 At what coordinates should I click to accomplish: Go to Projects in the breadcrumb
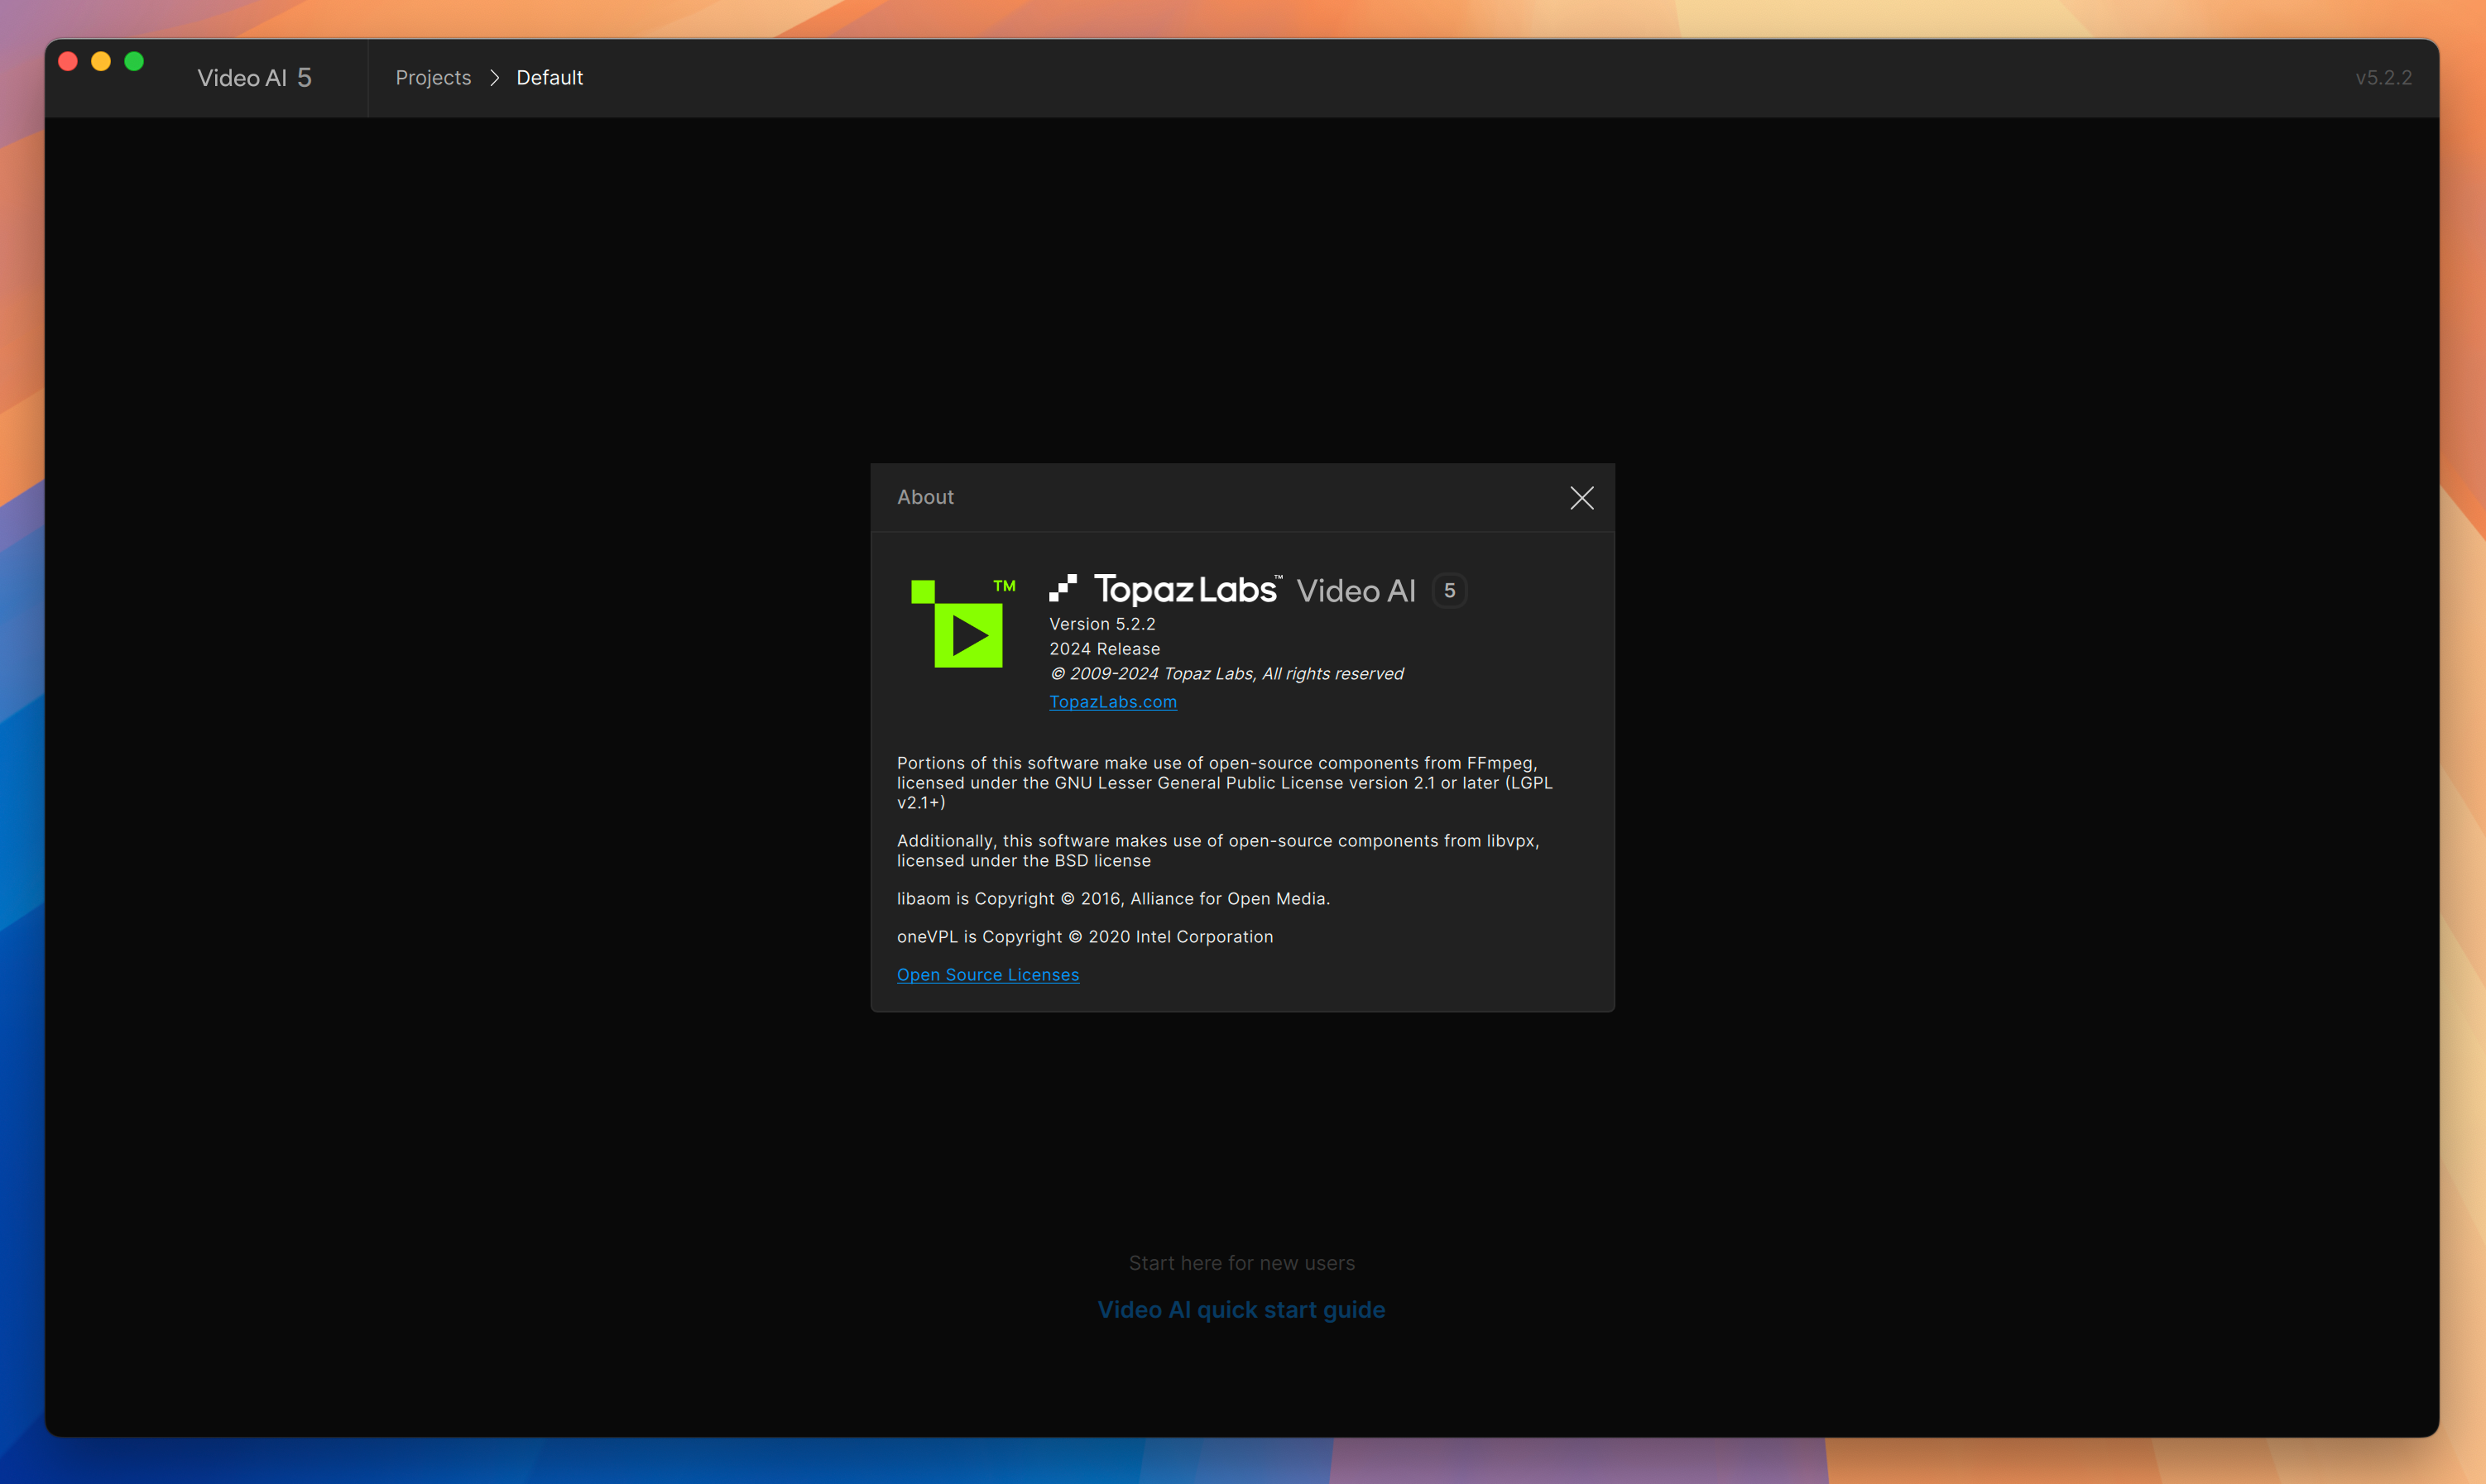pyautogui.click(x=433, y=78)
